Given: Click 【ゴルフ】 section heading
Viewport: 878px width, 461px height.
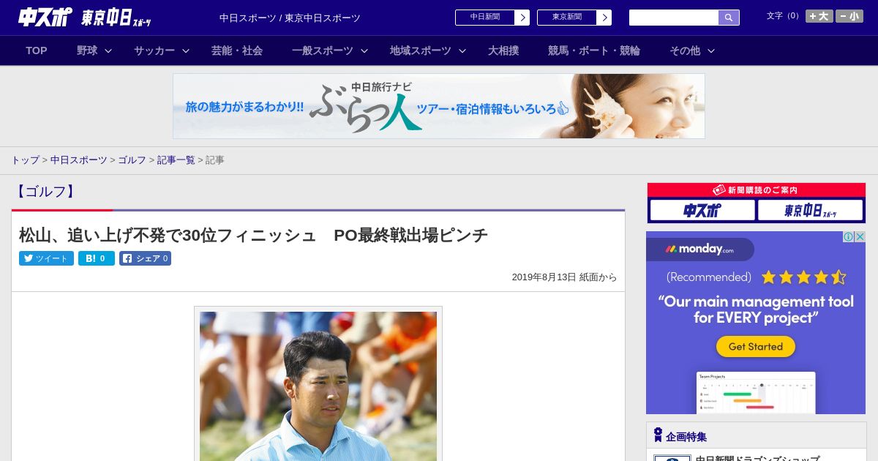Looking at the screenshot, I should 45,192.
